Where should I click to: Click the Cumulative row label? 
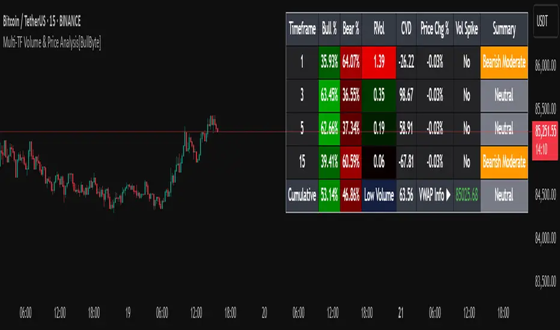pyautogui.click(x=302, y=195)
